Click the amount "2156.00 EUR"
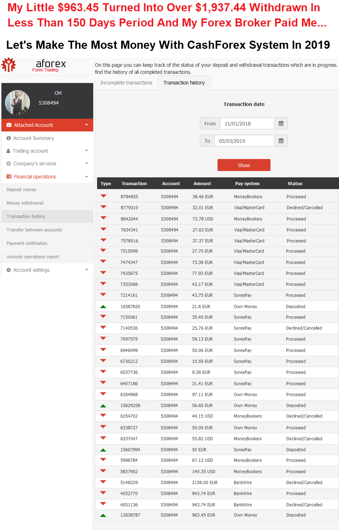 point(205,483)
